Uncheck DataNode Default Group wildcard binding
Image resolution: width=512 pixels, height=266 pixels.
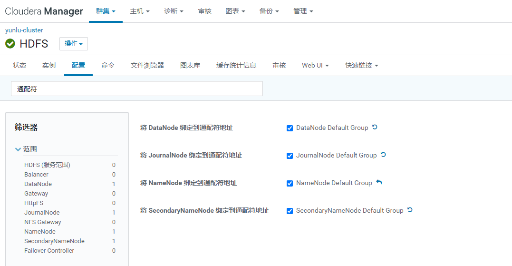point(290,128)
